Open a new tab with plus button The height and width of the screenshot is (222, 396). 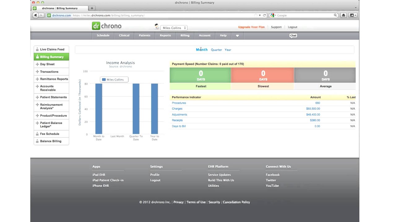click(x=92, y=8)
